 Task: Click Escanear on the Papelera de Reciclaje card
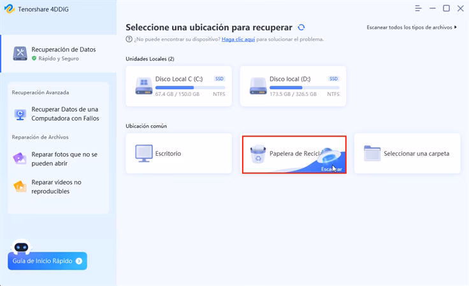[331, 169]
